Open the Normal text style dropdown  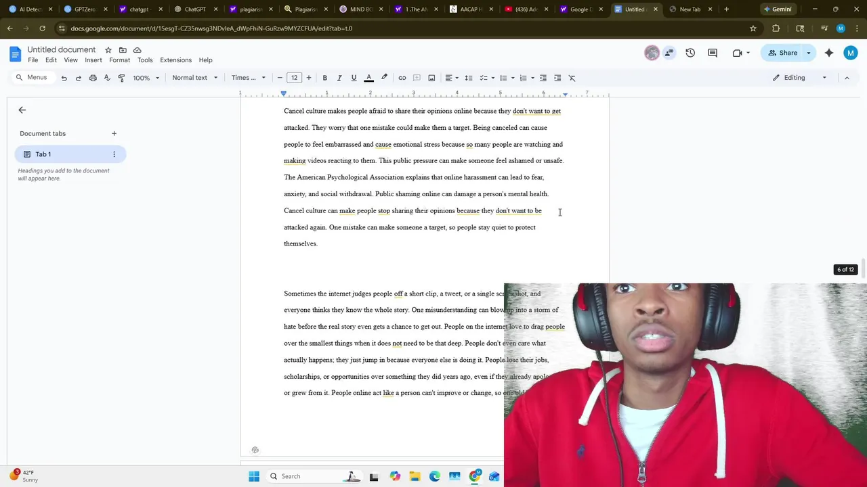[x=195, y=78]
